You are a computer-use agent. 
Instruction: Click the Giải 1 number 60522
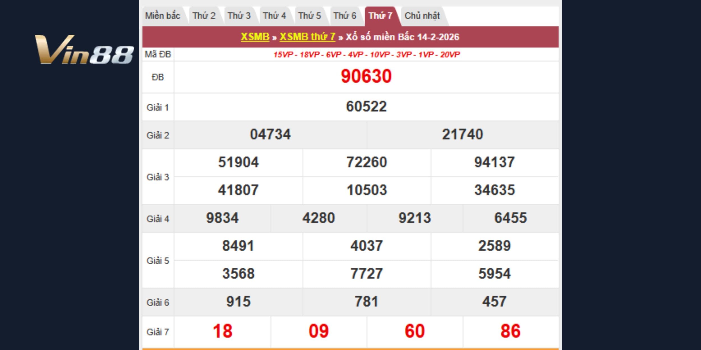point(366,107)
